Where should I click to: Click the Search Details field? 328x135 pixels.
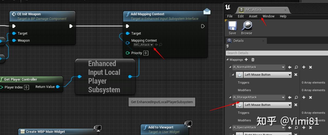[276, 53]
